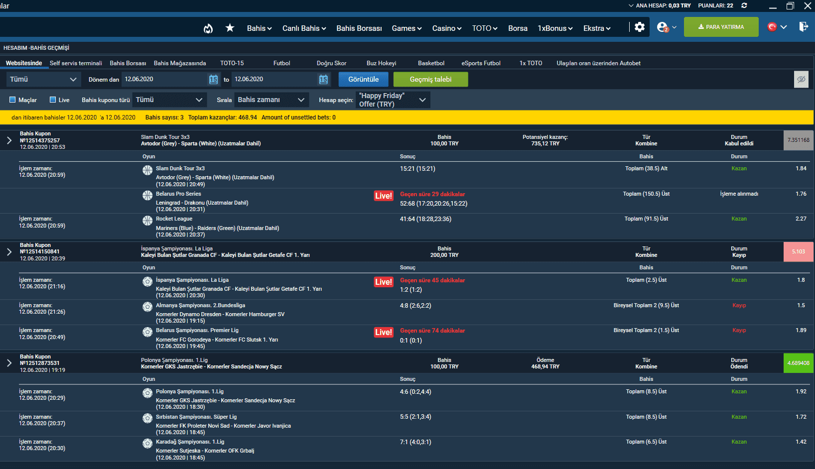
Task: Switch to 1x TOTO tab
Action: [x=531, y=63]
